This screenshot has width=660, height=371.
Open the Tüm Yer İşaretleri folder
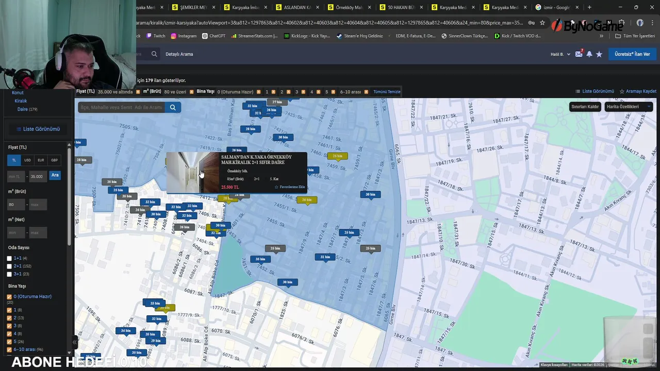[635, 36]
